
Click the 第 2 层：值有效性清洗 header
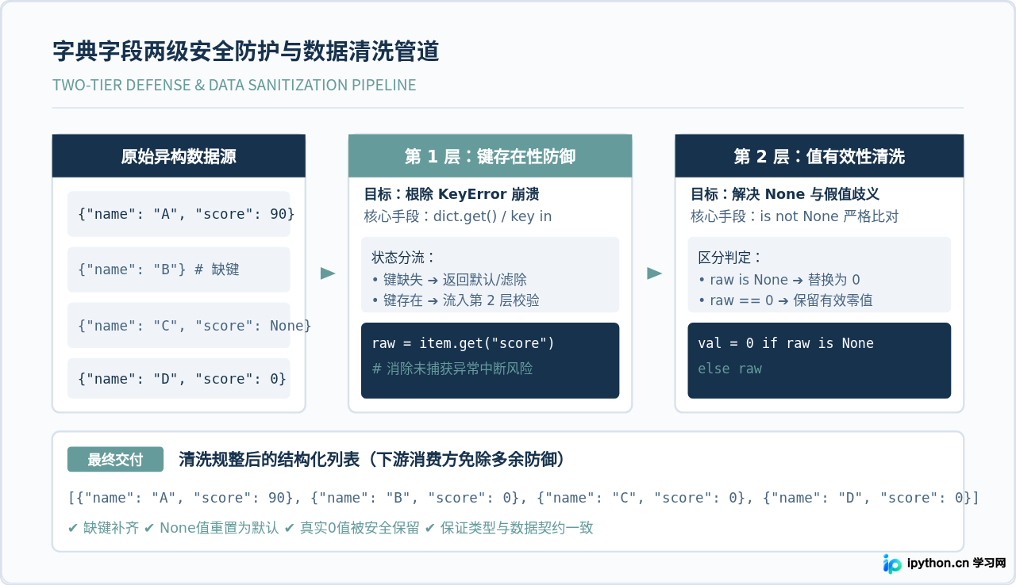pos(819,156)
